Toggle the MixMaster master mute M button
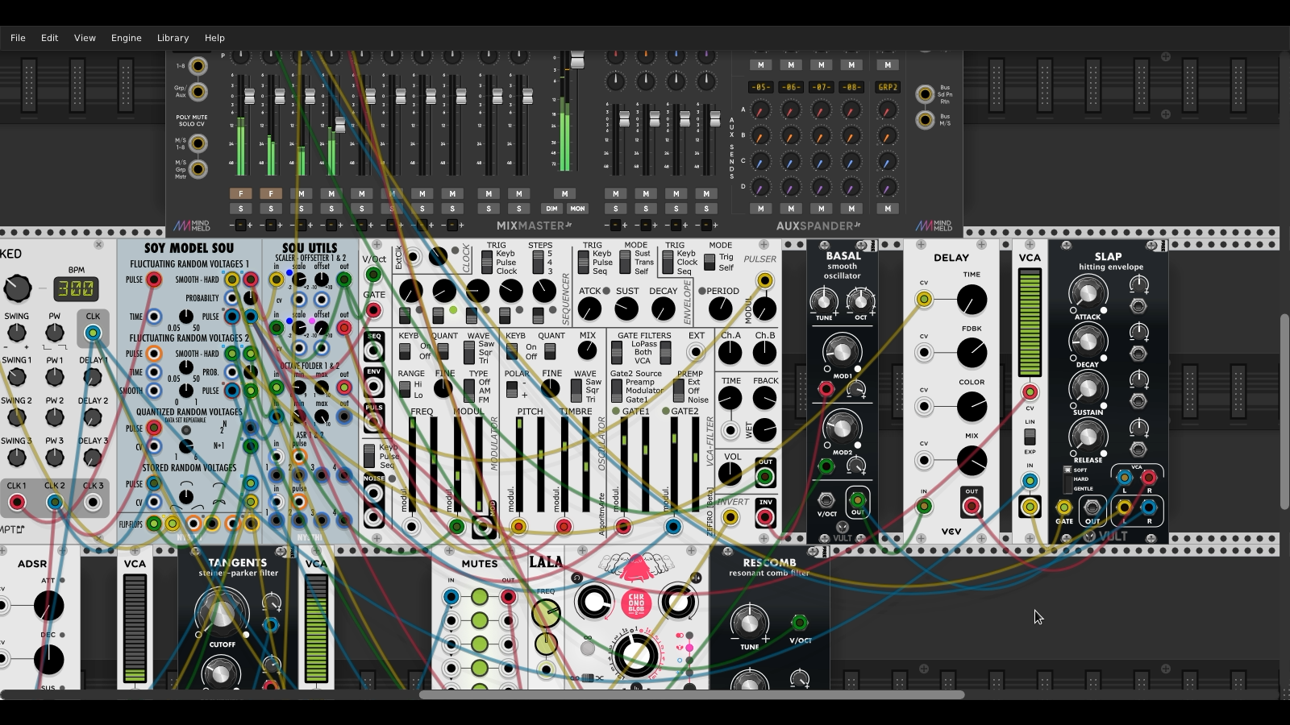The width and height of the screenshot is (1290, 725). [564, 193]
